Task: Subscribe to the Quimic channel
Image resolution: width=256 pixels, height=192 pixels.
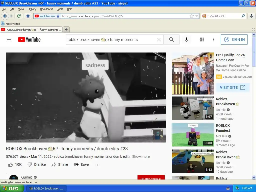Action: (x=151, y=177)
